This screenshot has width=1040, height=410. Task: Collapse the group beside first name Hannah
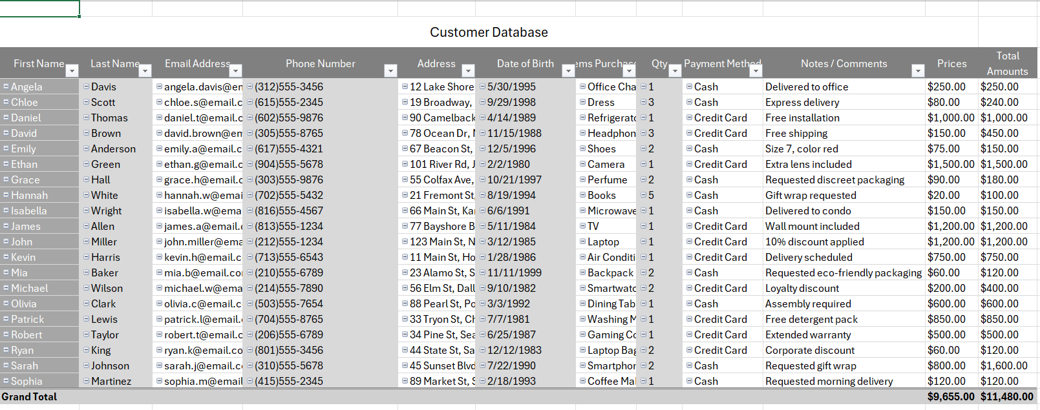(x=6, y=194)
